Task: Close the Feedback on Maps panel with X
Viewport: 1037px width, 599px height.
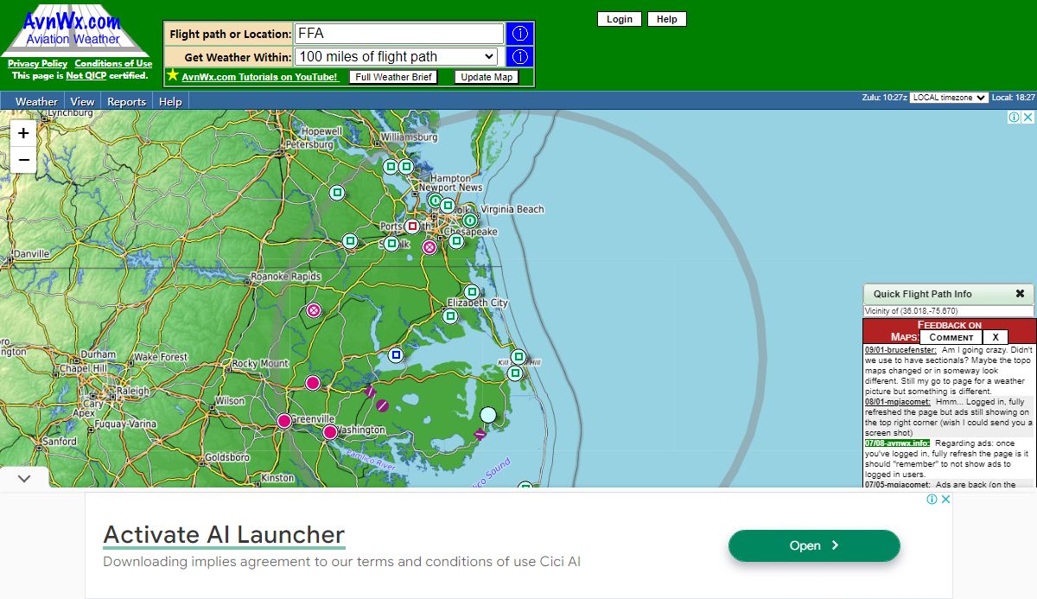Action: 995,337
